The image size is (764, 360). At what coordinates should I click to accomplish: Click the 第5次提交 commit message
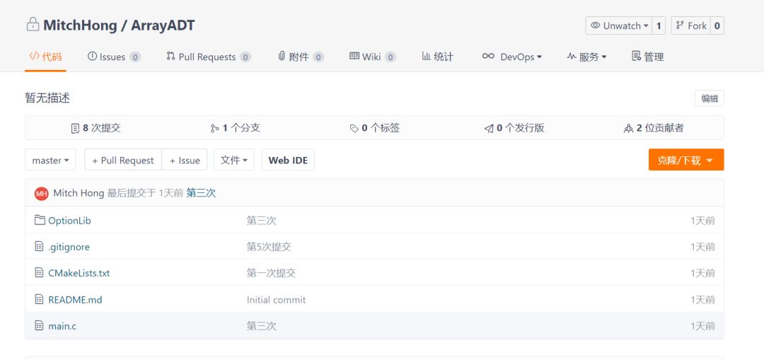(x=269, y=247)
